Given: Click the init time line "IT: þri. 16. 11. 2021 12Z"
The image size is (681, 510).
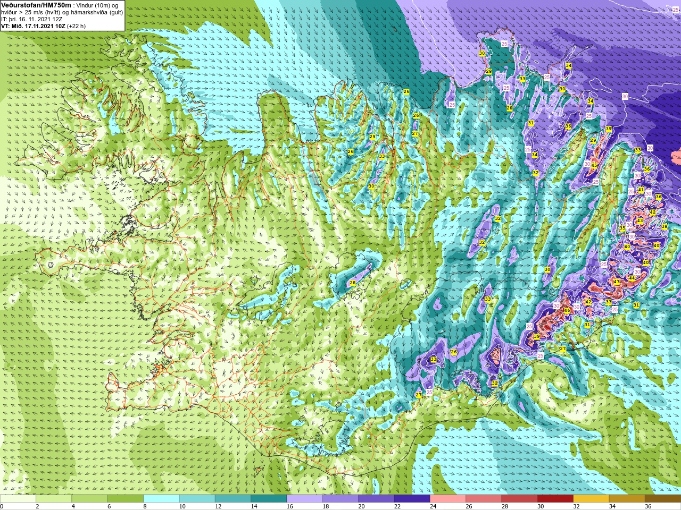Looking at the screenshot, I should point(32,19).
